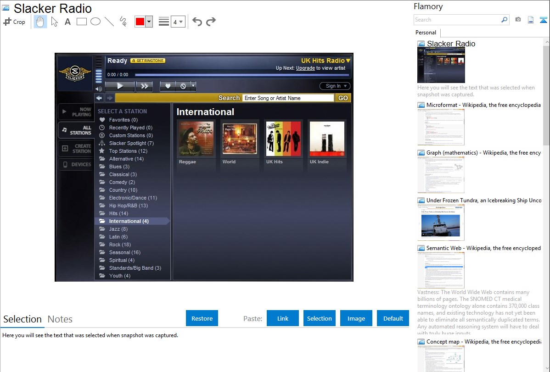This screenshot has width=550, height=372.
Task: Open the Now Playing tab
Action: (x=77, y=112)
